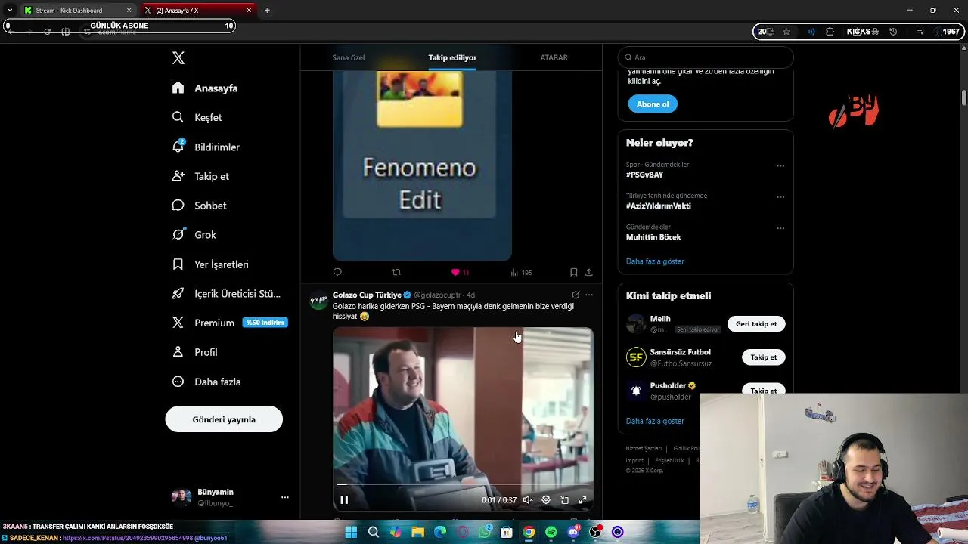Unlike the Fenomeno Edit post heart

tap(455, 272)
